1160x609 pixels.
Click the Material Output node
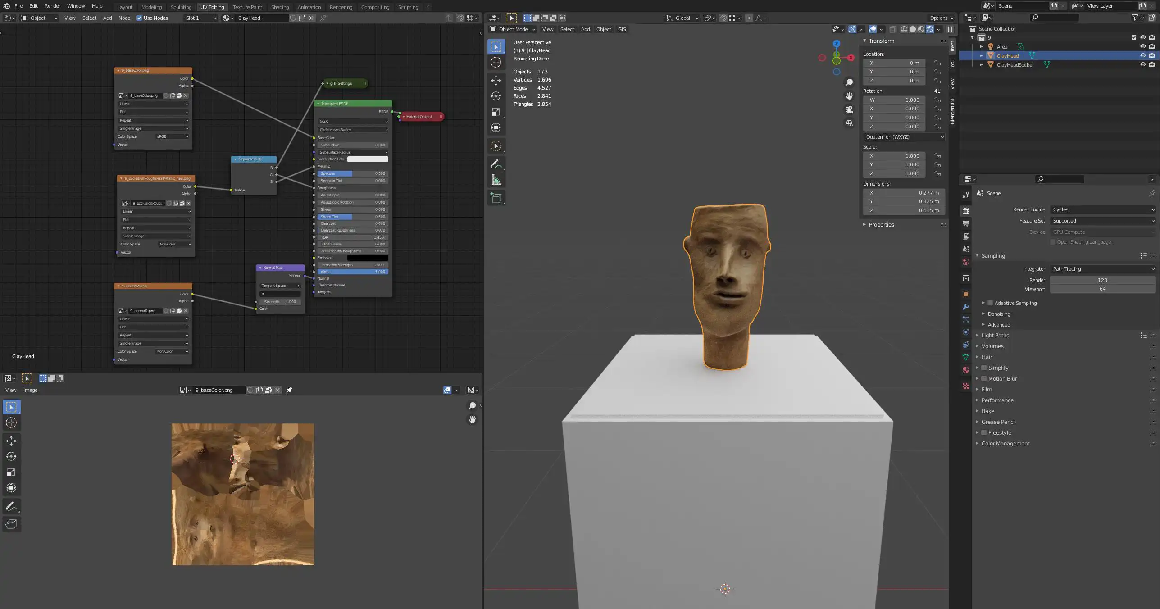(x=421, y=116)
